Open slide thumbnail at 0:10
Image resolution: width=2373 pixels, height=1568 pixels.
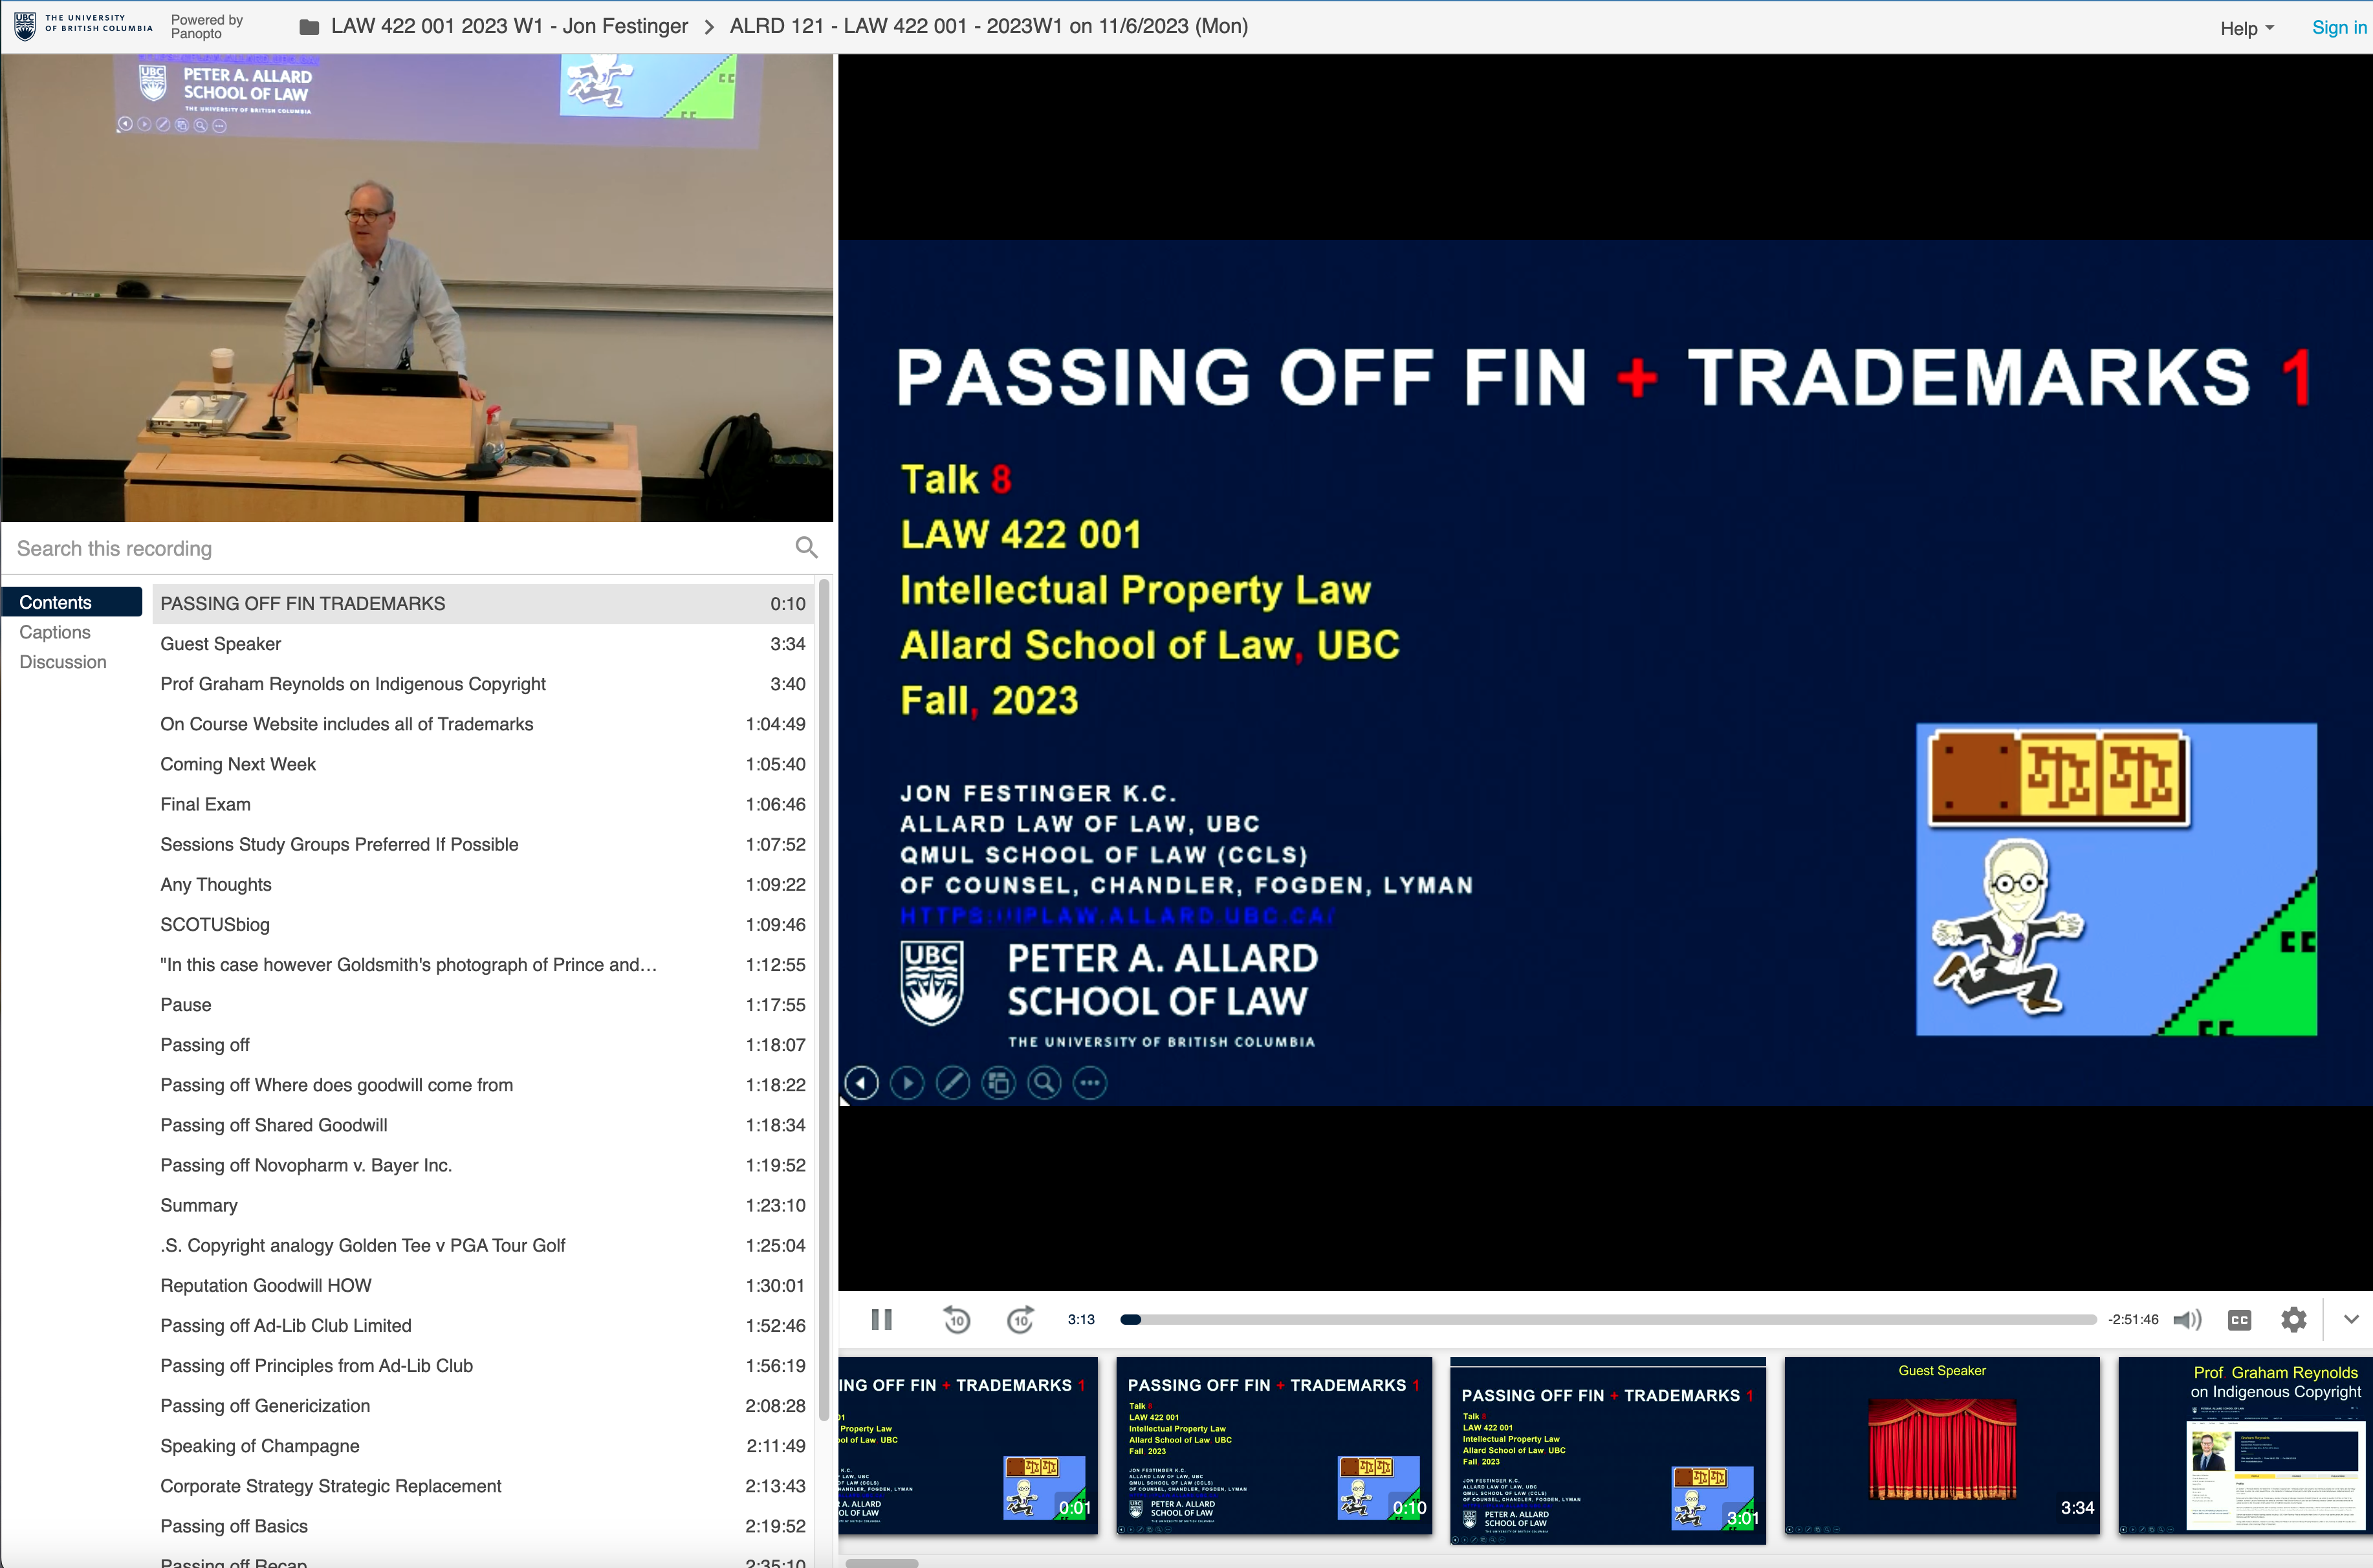click(1274, 1446)
